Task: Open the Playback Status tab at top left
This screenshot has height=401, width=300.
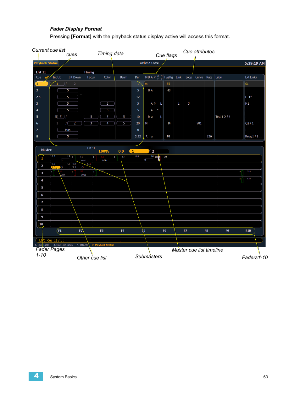Action: pyautogui.click(x=46, y=63)
